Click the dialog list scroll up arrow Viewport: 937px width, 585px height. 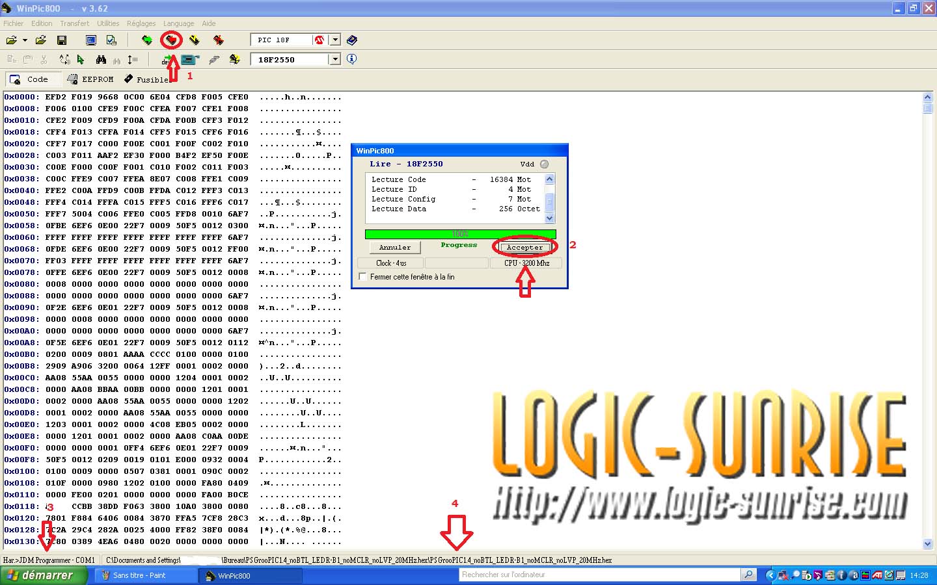(x=549, y=179)
